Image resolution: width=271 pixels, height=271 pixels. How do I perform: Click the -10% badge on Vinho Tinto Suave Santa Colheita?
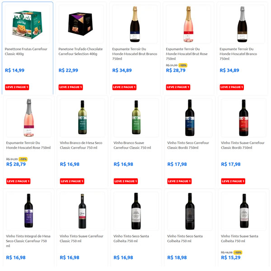pos(238,252)
